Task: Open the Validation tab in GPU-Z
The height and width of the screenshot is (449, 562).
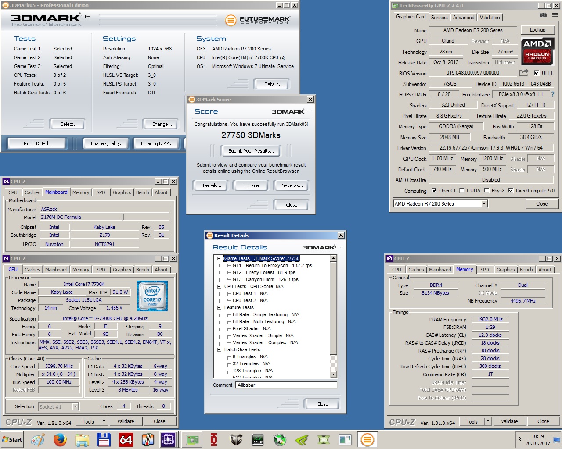Action: (x=490, y=18)
